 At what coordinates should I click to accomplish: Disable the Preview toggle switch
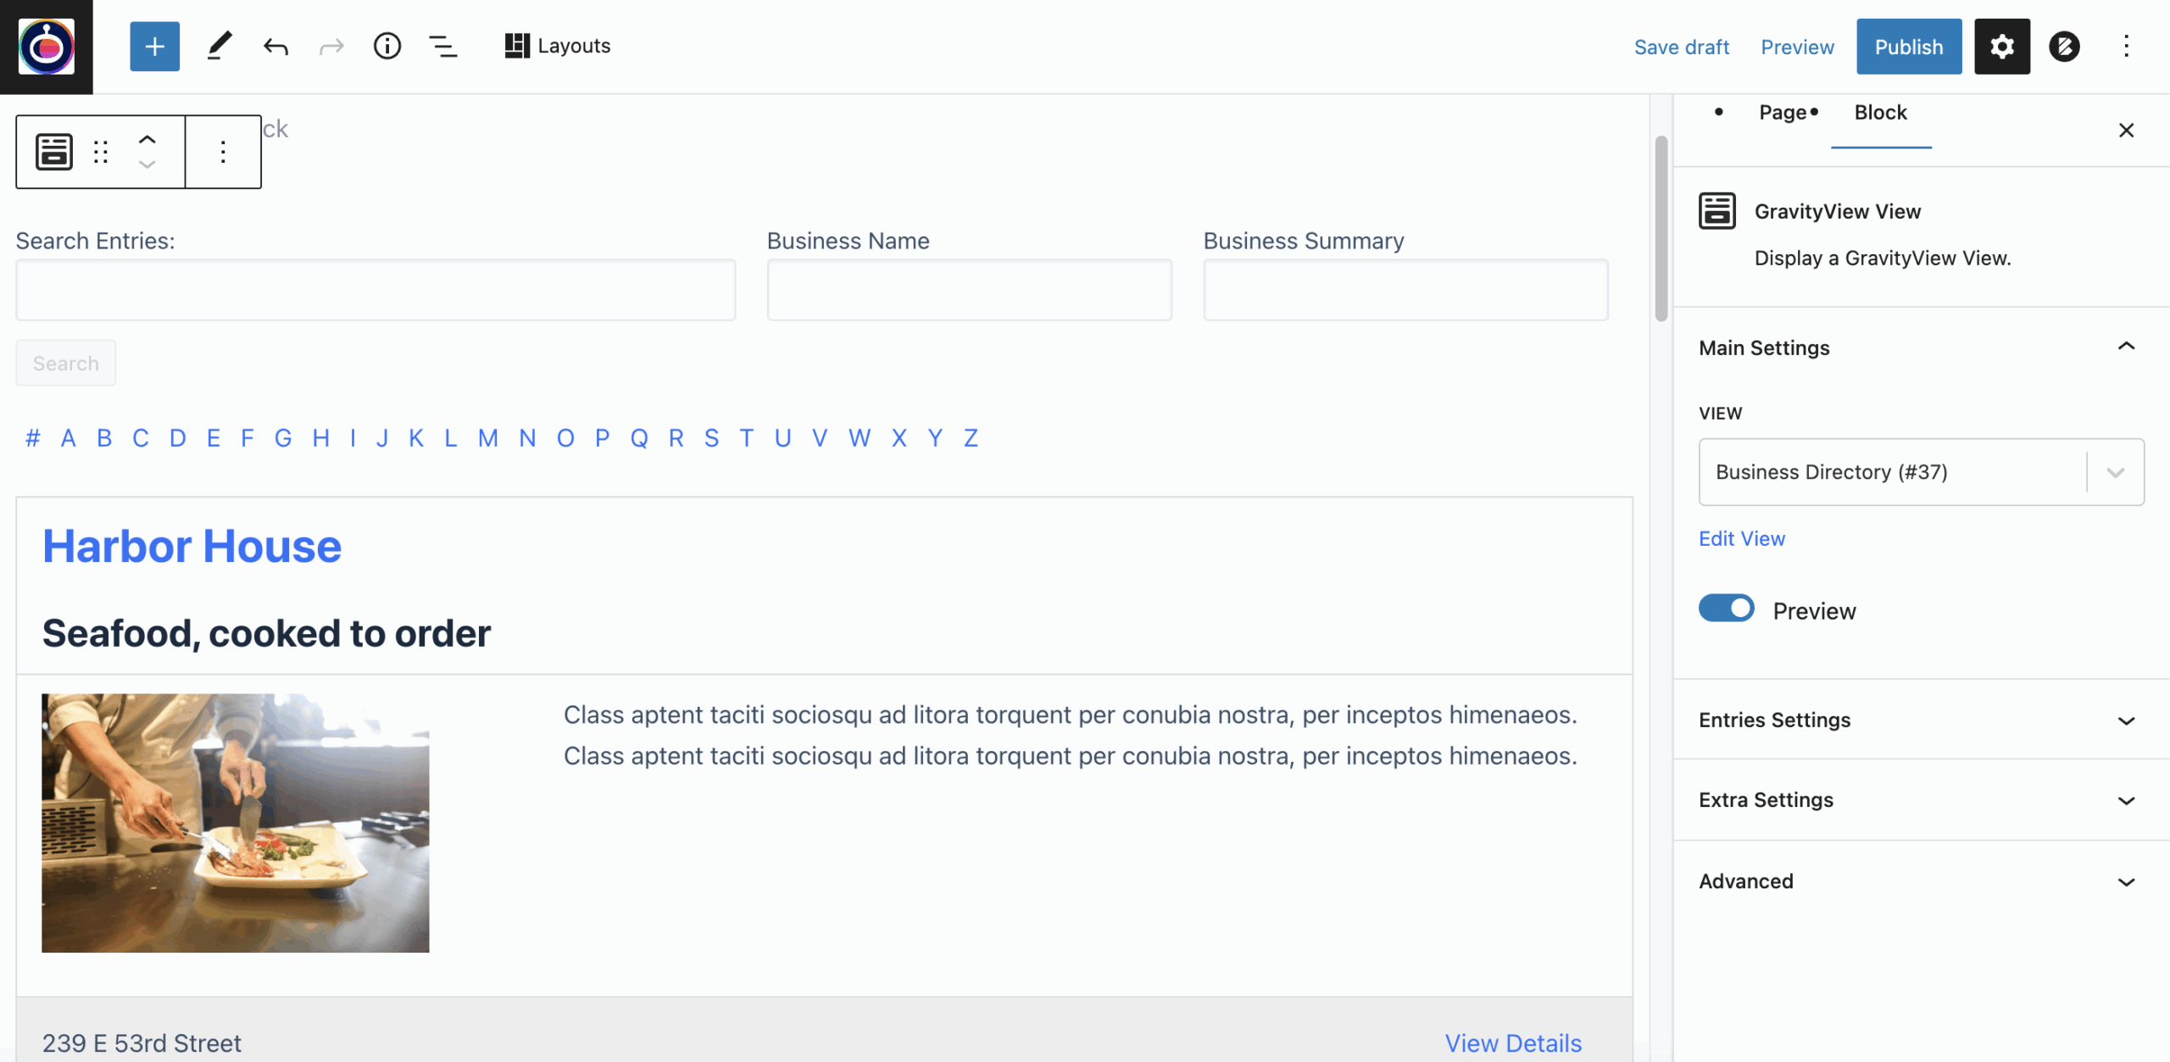pyautogui.click(x=1726, y=609)
